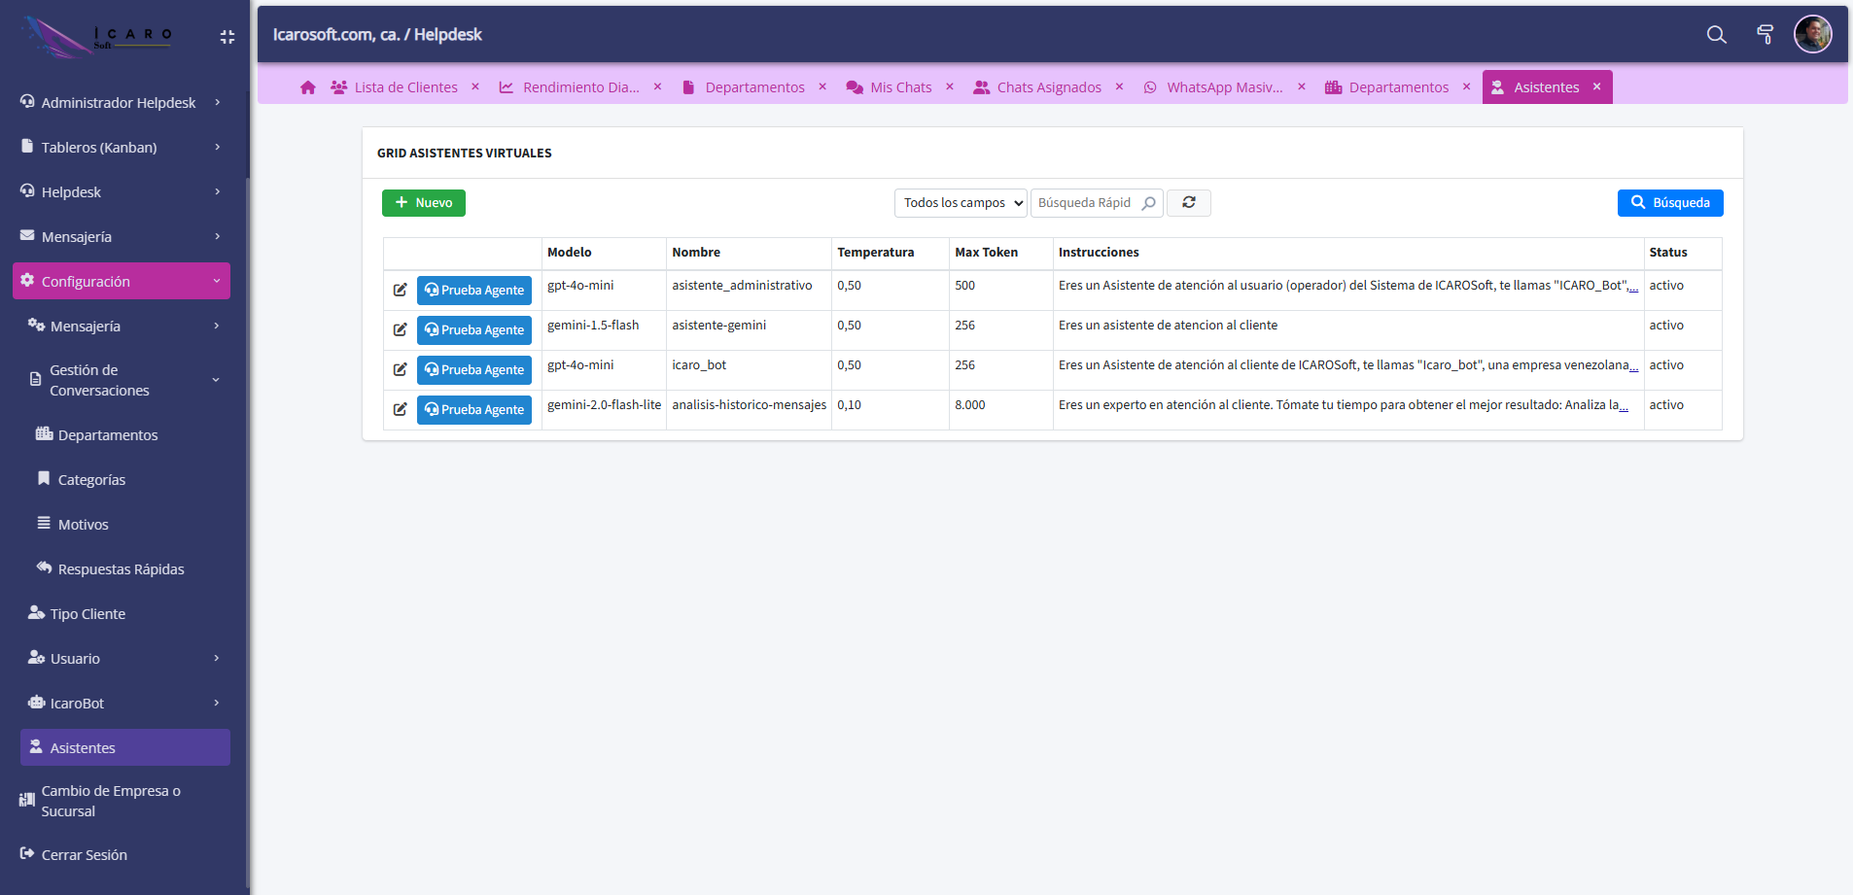This screenshot has height=895, width=1853.
Task: Expand the IcaroBot submenu
Action: click(x=125, y=703)
